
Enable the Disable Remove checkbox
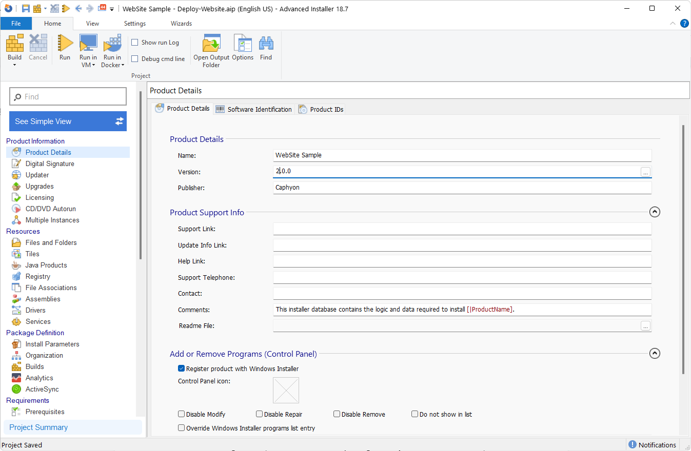(x=337, y=414)
